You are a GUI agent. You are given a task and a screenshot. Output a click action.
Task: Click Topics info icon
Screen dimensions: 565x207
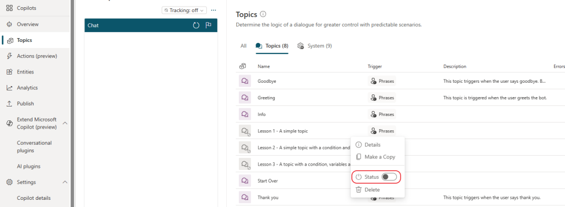(x=263, y=14)
